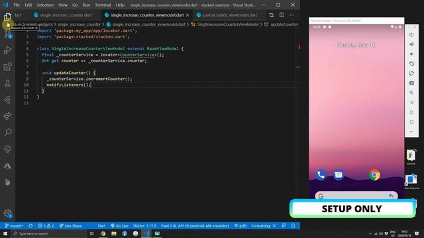
Task: Click emulator volume up button
Action: pos(411,44)
